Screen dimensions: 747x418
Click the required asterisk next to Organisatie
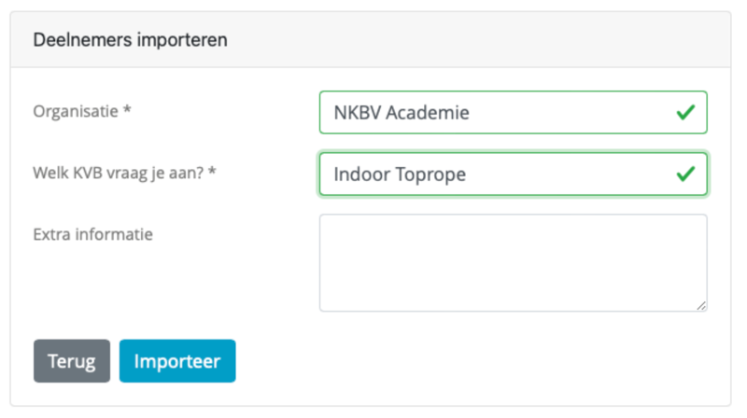click(x=127, y=111)
